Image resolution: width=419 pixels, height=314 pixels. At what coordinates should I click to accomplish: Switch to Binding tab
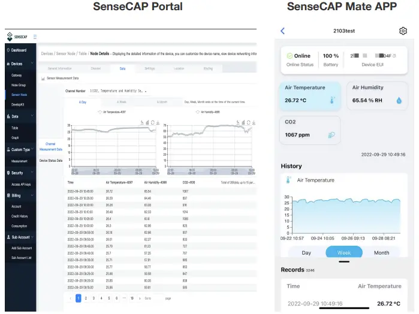[x=208, y=68]
